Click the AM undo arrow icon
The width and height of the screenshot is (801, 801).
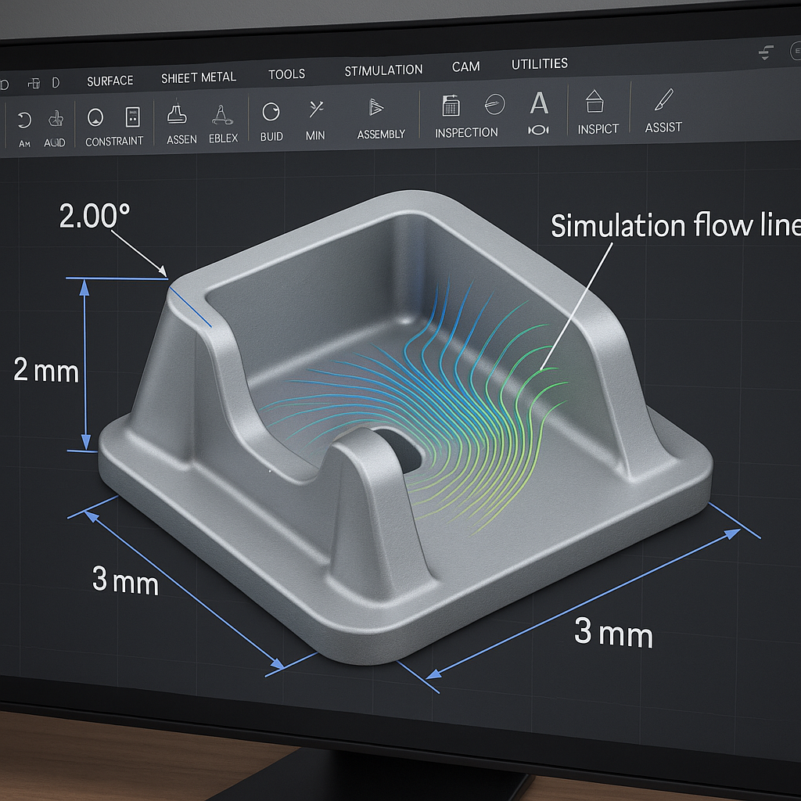pyautogui.click(x=24, y=120)
